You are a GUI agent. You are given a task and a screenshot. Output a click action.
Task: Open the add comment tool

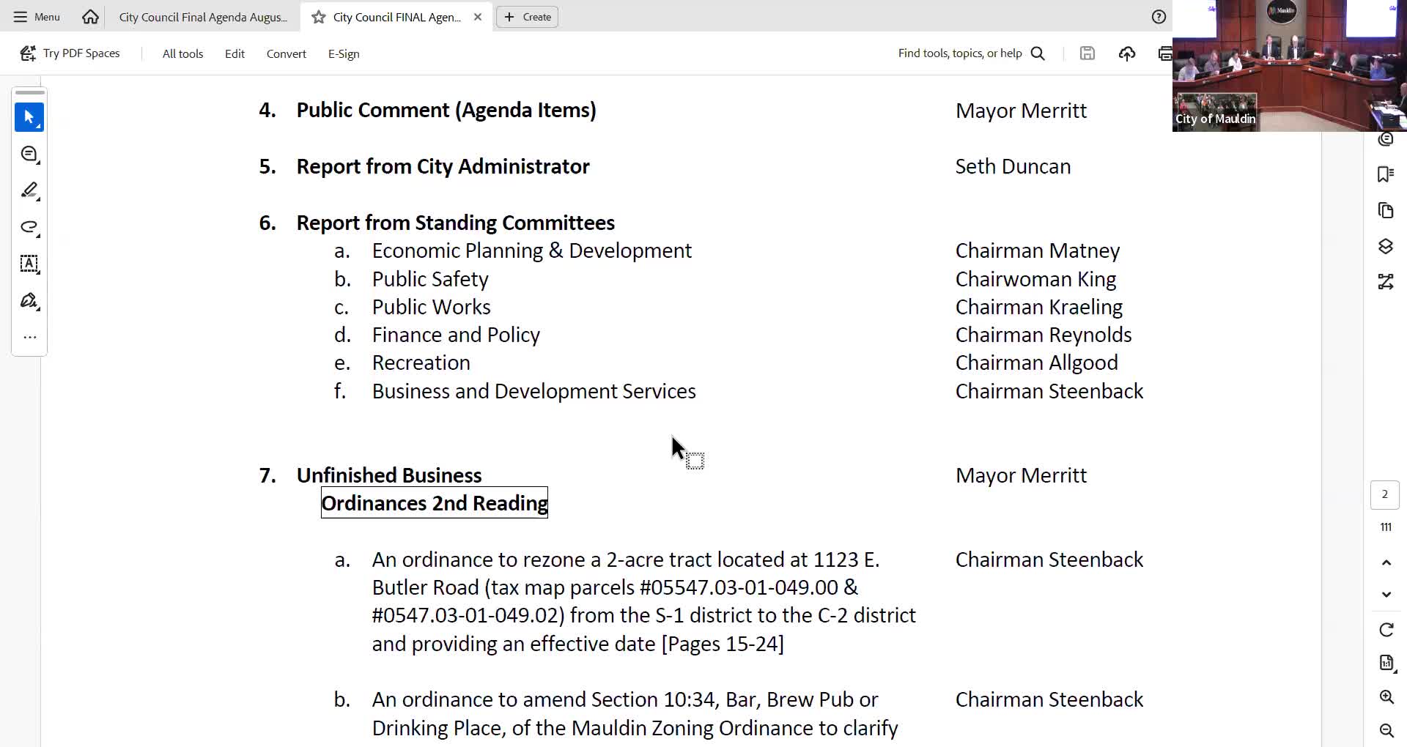click(29, 154)
